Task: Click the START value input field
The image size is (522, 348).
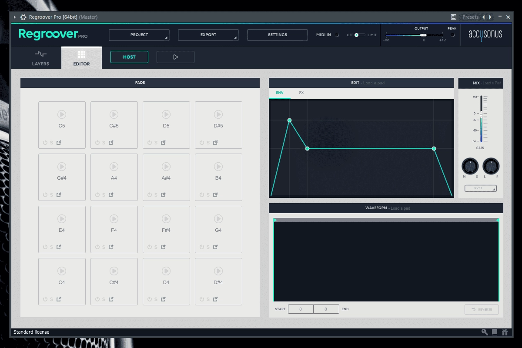Action: [x=301, y=309]
